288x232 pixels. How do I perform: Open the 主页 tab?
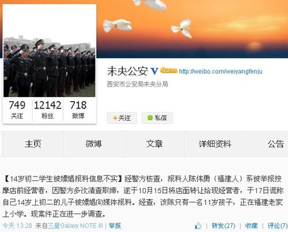(x=33, y=144)
